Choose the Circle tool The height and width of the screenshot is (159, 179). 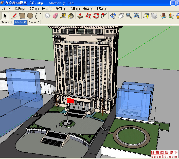(30, 16)
